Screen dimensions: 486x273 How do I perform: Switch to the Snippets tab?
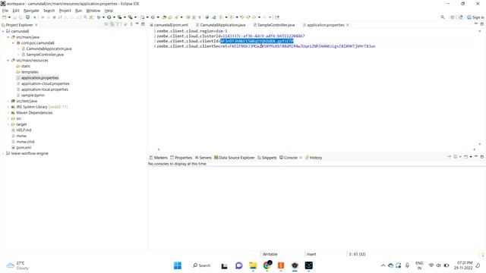tap(267, 158)
